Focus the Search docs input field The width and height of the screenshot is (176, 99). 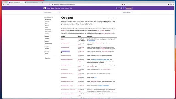52,12
